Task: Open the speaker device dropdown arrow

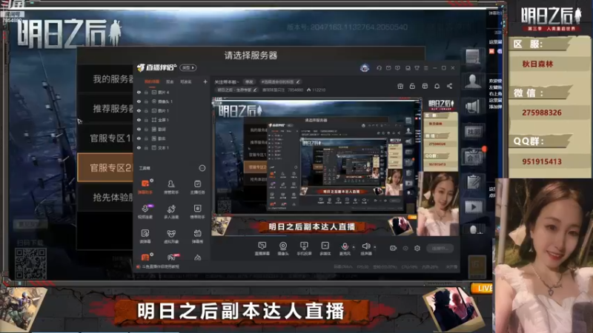Action: coord(375,247)
